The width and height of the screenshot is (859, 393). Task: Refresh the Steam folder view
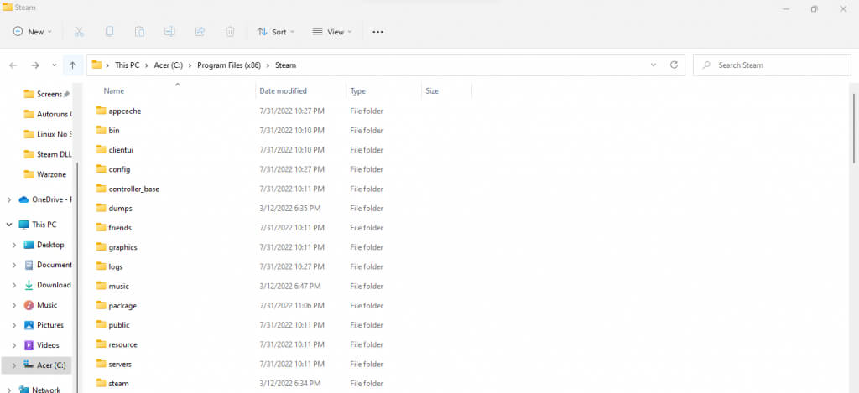pyautogui.click(x=674, y=65)
